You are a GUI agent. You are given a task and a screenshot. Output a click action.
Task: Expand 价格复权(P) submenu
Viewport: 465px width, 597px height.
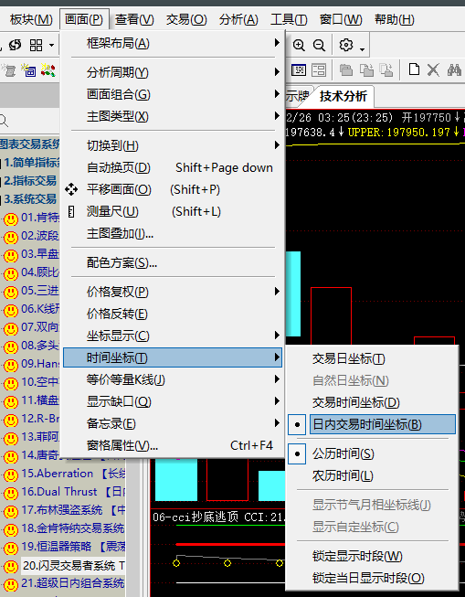coord(173,292)
